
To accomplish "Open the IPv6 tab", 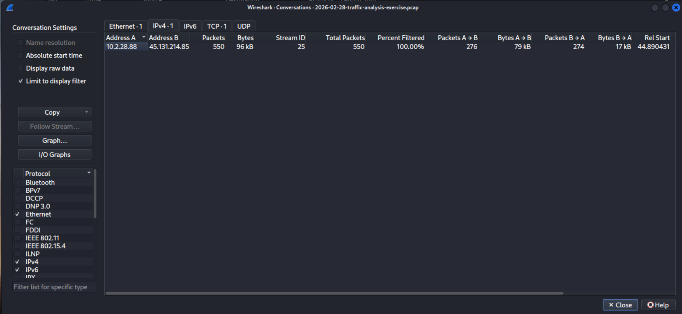I will coord(190,26).
